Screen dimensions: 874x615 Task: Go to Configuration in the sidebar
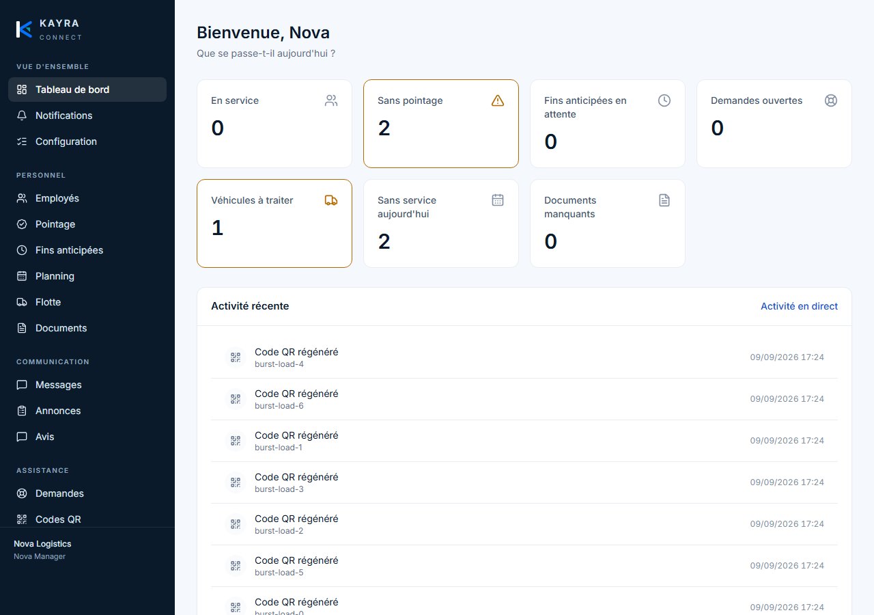pos(87,141)
